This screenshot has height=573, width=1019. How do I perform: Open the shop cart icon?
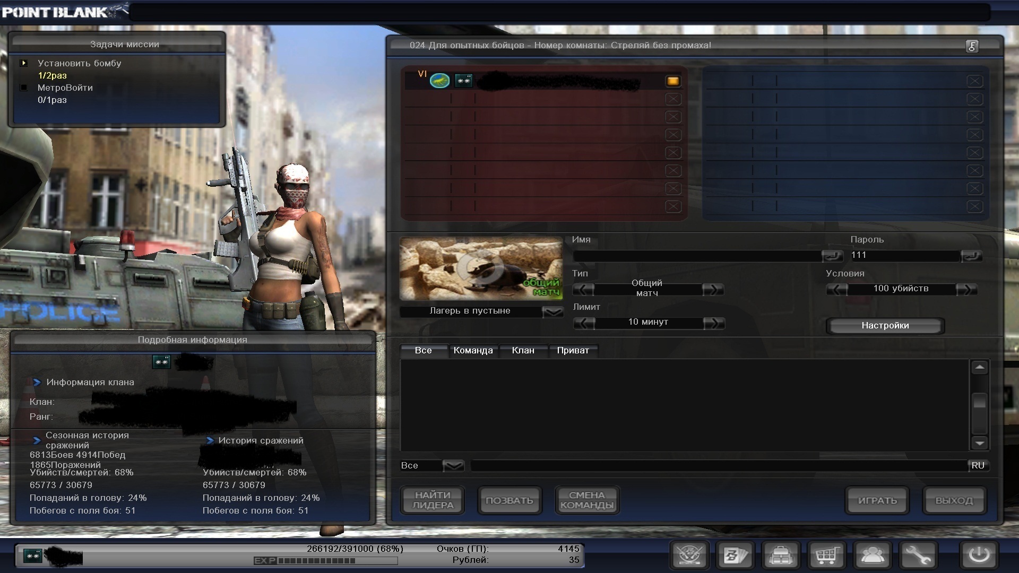827,555
